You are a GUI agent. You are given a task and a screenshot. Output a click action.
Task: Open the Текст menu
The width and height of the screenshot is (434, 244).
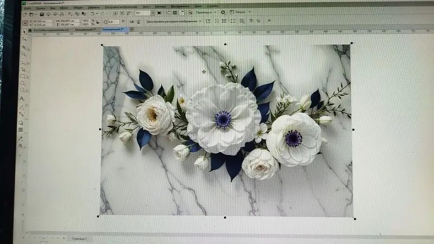coord(145,7)
